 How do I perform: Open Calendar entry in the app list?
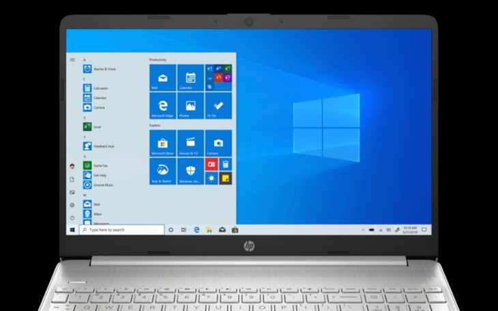pyautogui.click(x=95, y=98)
